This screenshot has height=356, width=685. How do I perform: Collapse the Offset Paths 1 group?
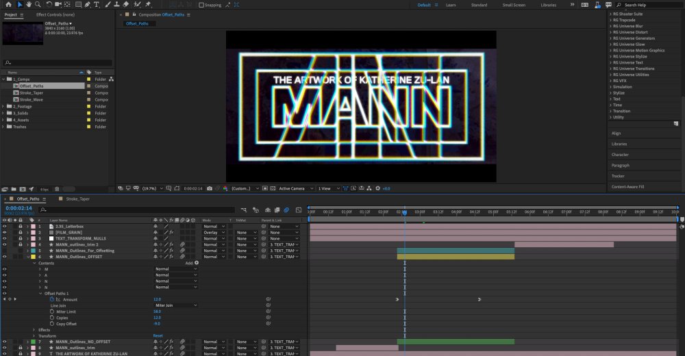(40, 294)
